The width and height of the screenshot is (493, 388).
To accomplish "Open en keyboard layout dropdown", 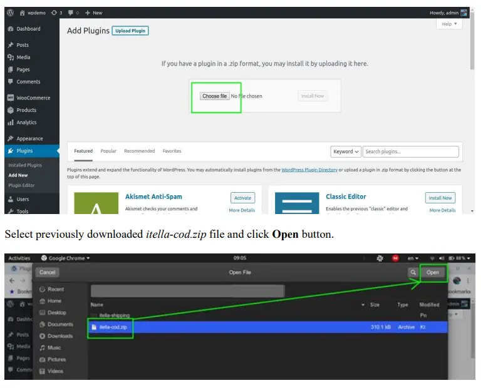I will (413, 258).
